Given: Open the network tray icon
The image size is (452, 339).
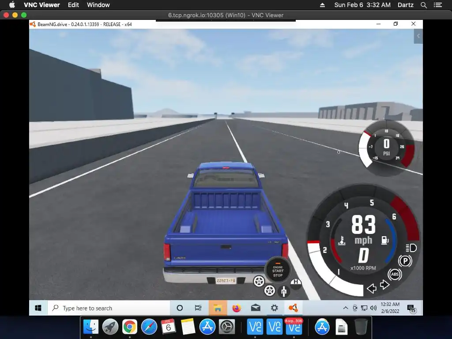Looking at the screenshot, I should [x=364, y=308].
